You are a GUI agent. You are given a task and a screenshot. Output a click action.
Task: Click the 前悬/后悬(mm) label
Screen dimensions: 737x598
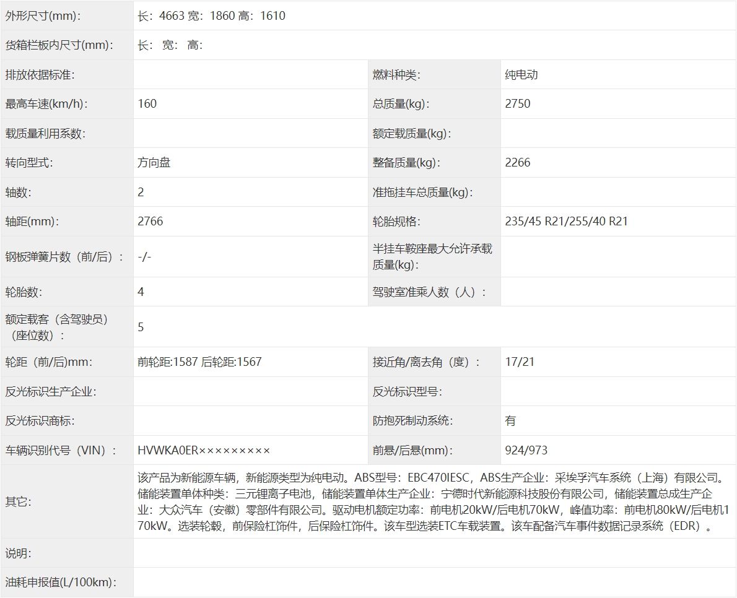point(412,450)
